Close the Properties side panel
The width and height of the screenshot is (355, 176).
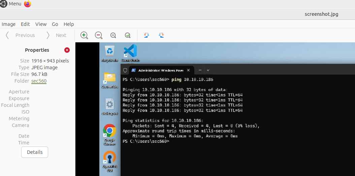pos(67,50)
